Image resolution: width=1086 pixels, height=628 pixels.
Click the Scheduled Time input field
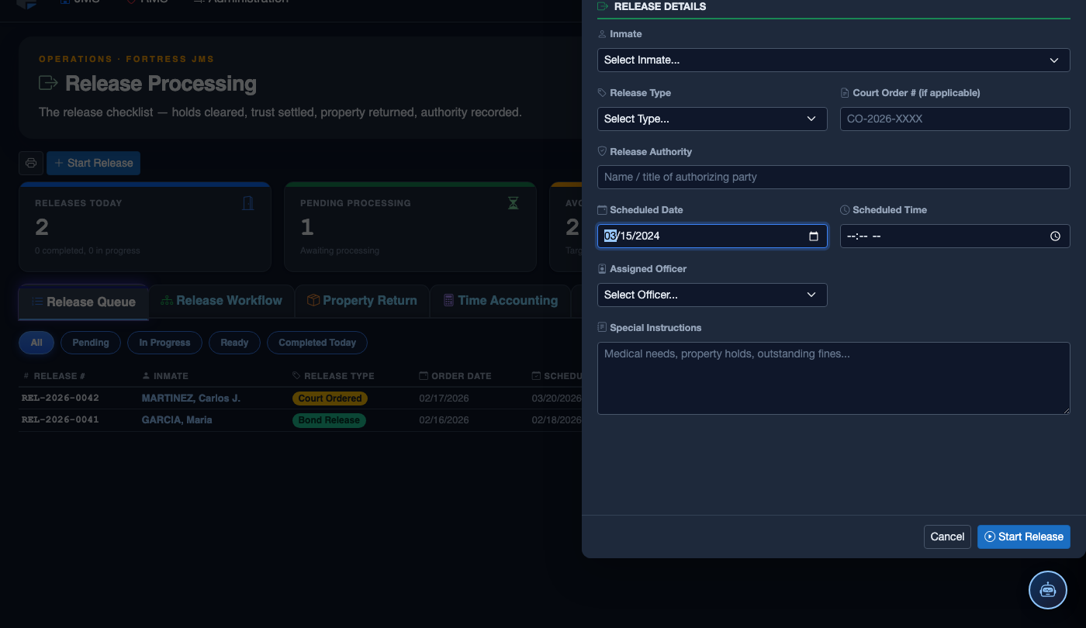pos(955,236)
